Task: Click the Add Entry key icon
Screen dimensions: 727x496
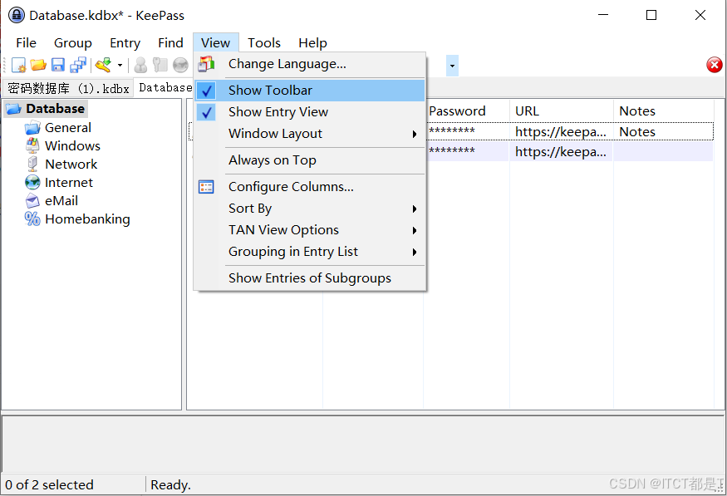Action: pyautogui.click(x=103, y=65)
